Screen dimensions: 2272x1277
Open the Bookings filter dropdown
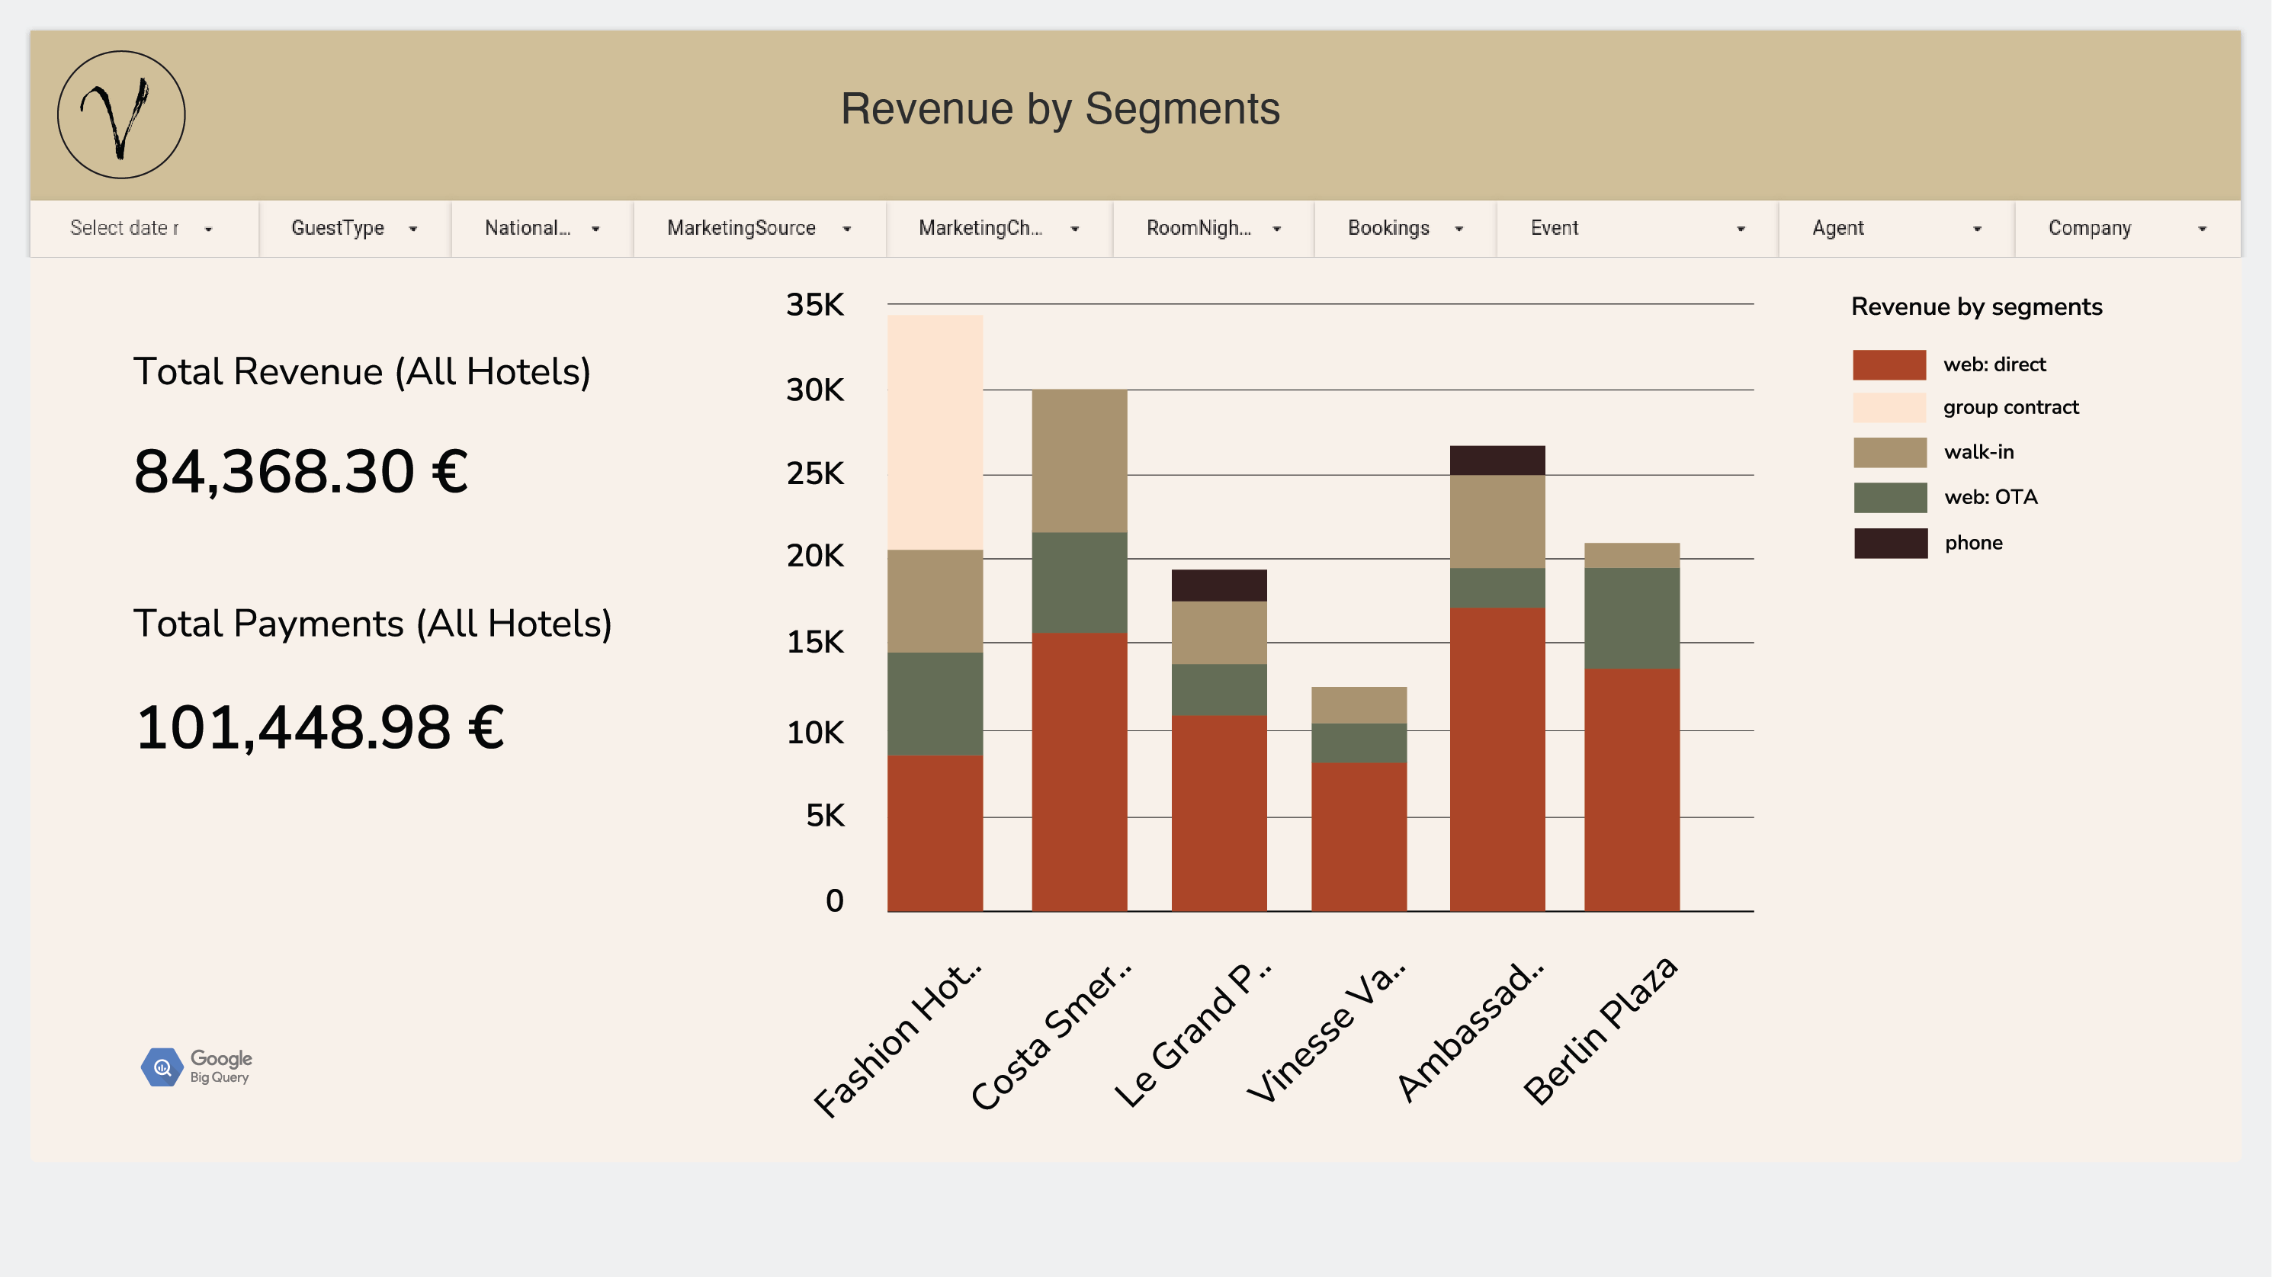(x=1404, y=229)
